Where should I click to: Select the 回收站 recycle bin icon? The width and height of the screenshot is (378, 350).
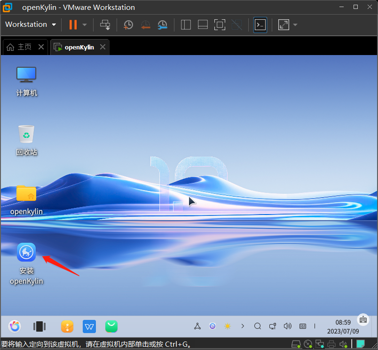click(26, 140)
